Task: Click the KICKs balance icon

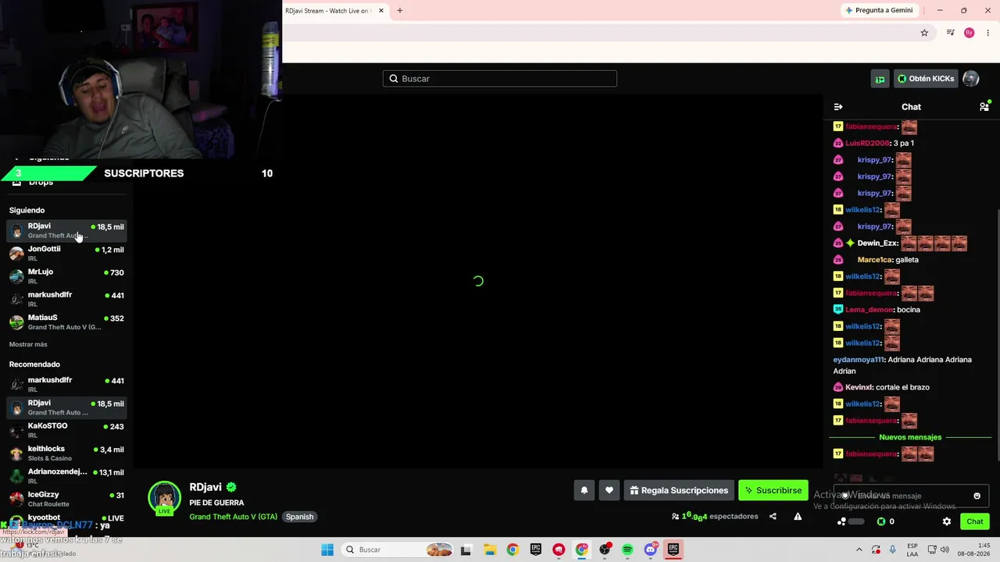Action: coord(881,521)
